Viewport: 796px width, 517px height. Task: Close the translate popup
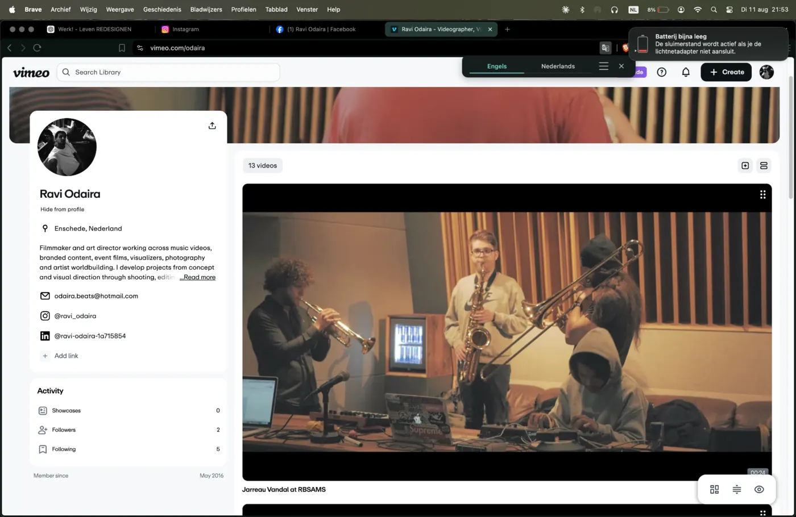[x=621, y=66]
